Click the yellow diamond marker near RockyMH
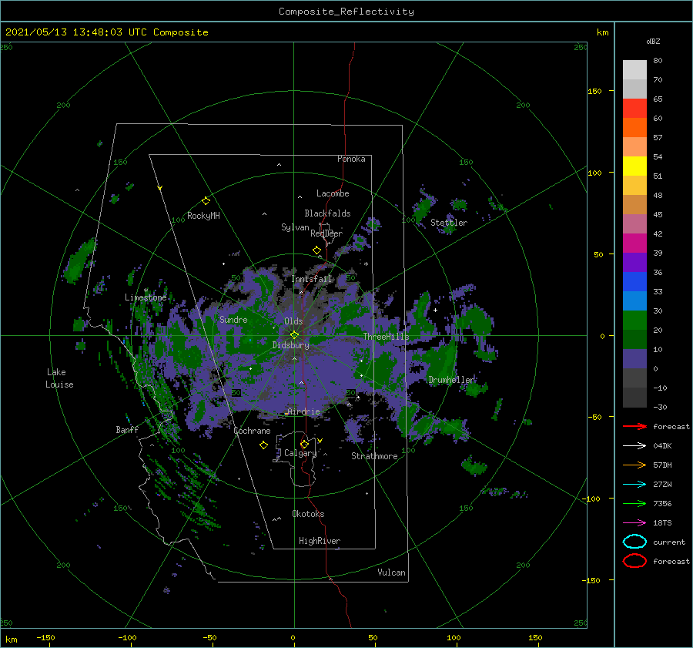This screenshot has width=693, height=648. point(206,201)
